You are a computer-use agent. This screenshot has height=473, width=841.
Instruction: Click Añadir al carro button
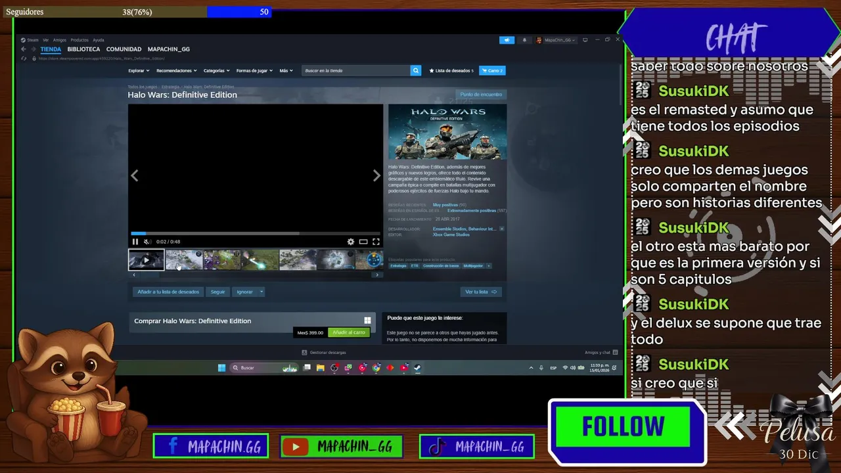point(349,332)
